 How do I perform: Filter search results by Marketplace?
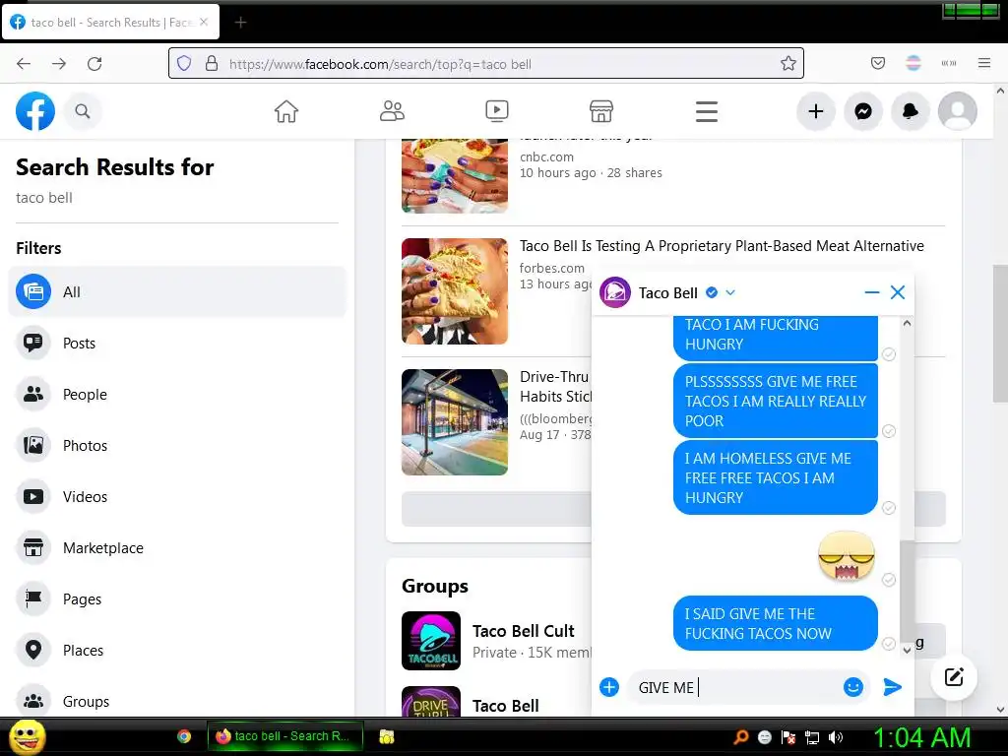[x=177, y=547]
